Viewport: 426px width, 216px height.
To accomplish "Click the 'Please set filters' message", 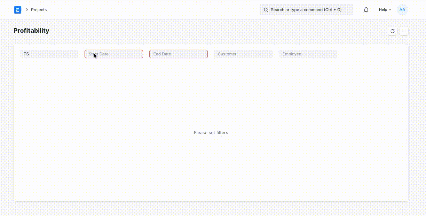I will (x=211, y=133).
